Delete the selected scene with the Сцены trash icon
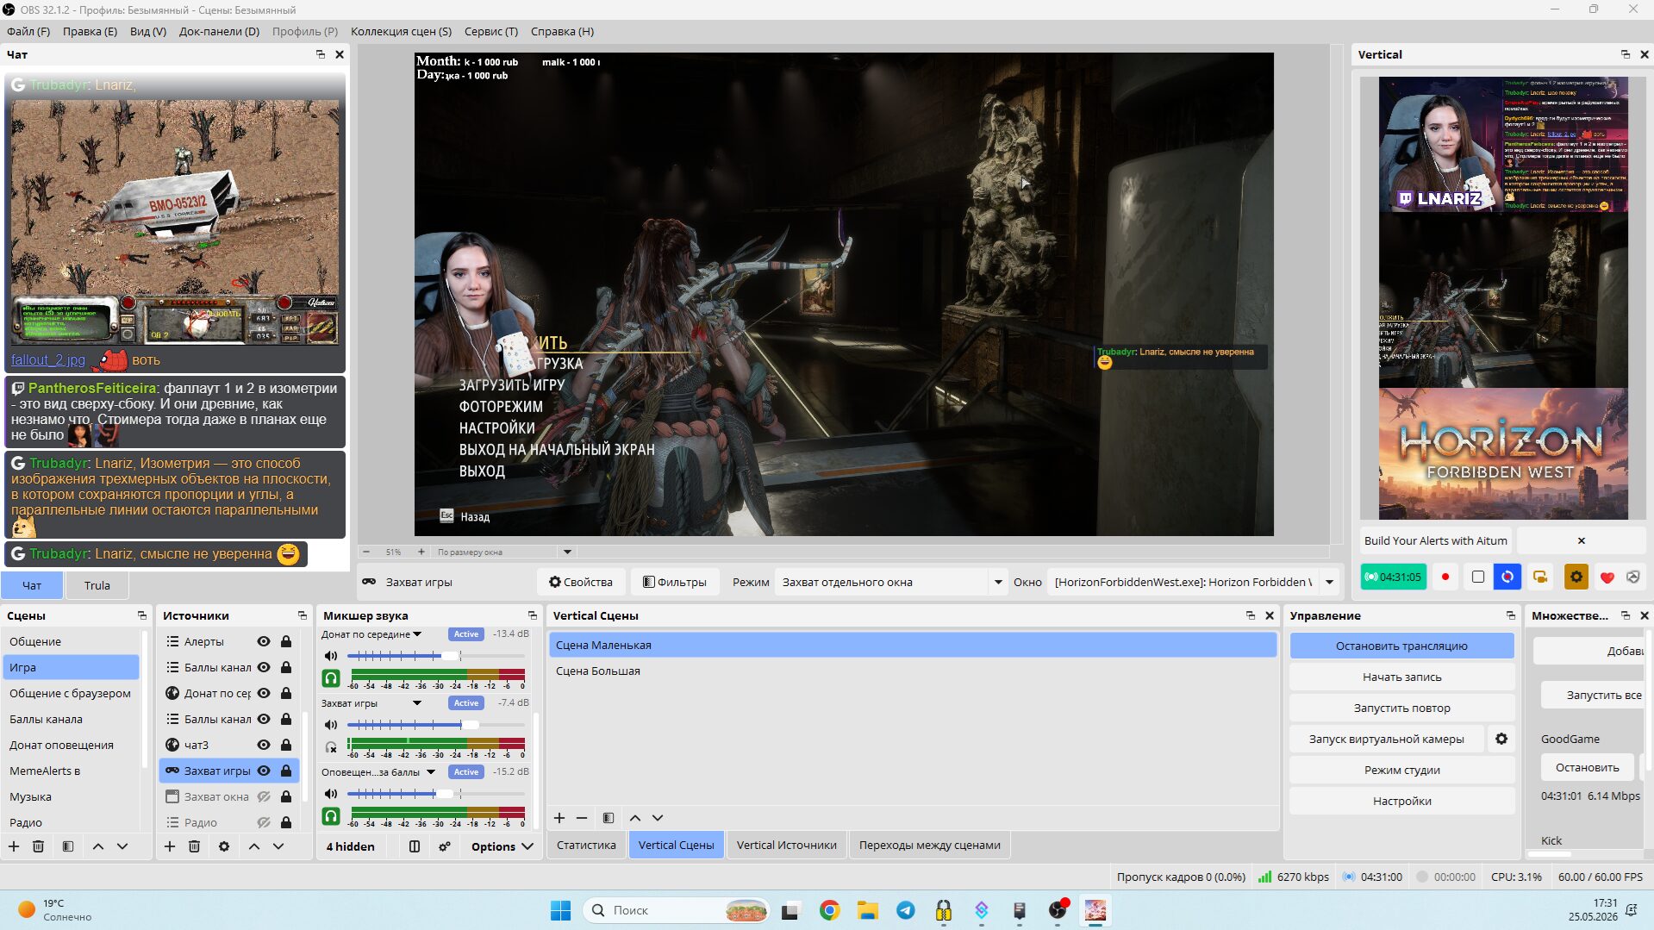1654x930 pixels. pos(39,846)
